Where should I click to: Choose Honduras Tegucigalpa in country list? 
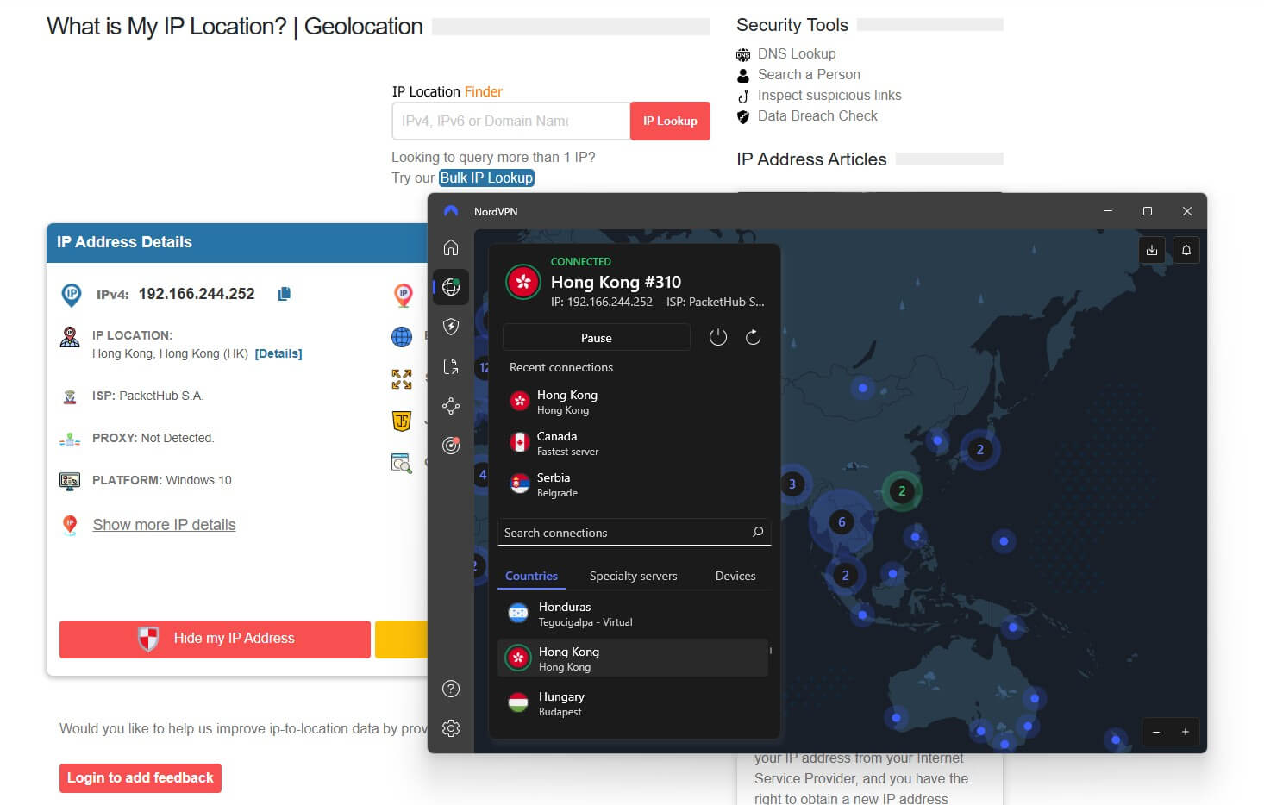[x=633, y=613]
